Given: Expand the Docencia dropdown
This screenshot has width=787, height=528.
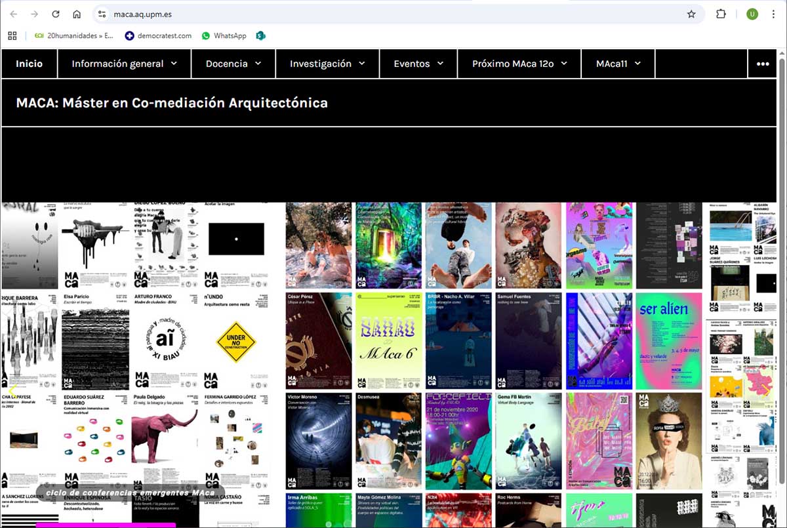Looking at the screenshot, I should pyautogui.click(x=233, y=64).
